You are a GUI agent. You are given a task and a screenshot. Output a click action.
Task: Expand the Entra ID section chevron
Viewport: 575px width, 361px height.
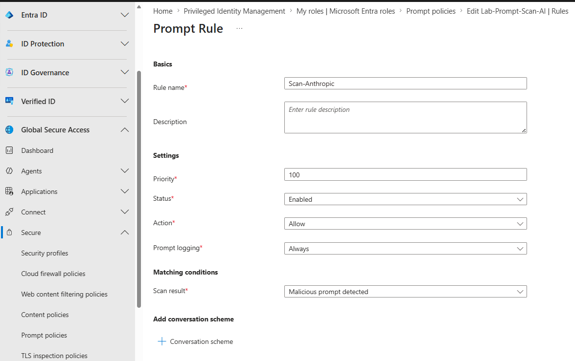click(x=125, y=15)
